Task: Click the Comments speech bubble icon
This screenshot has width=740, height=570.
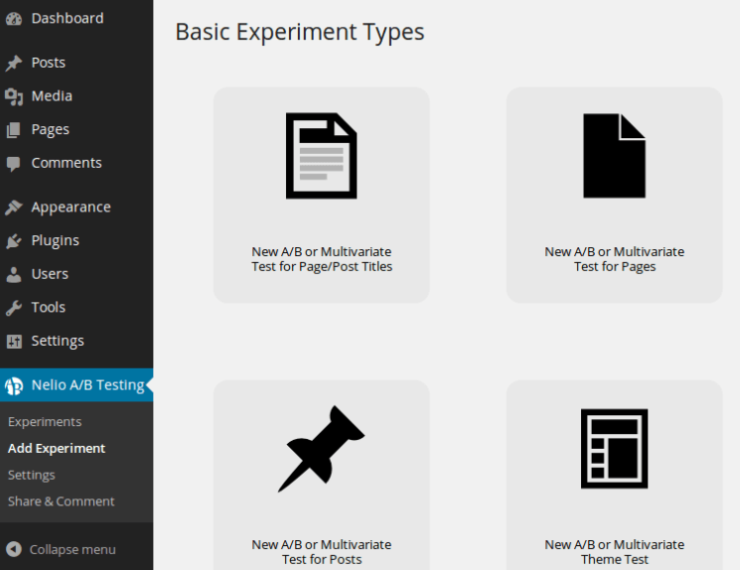Action: [14, 164]
